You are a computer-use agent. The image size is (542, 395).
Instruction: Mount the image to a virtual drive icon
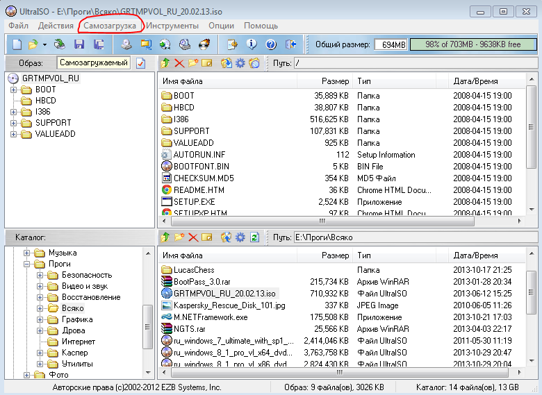(185, 44)
